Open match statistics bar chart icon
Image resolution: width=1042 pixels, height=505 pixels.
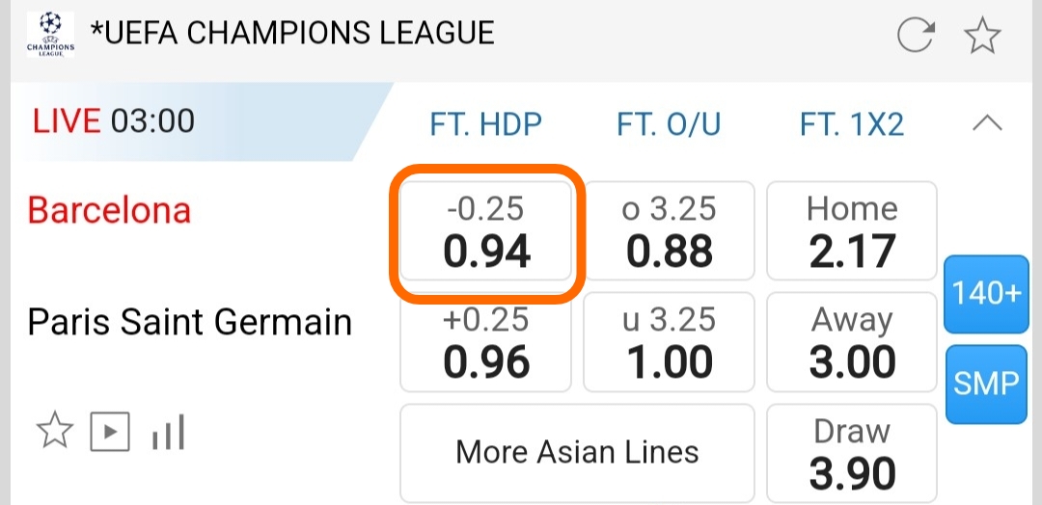click(168, 433)
